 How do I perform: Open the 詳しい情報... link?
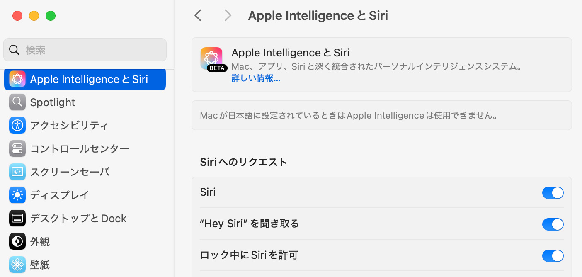[256, 79]
